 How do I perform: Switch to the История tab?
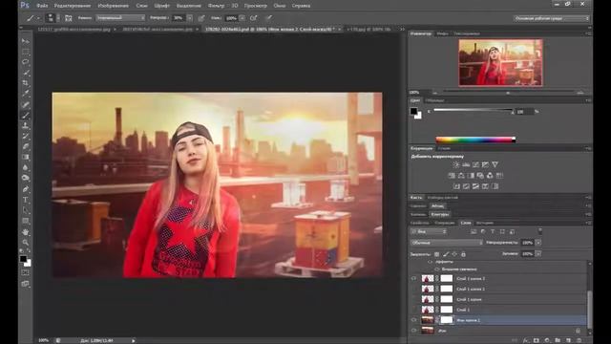(485, 223)
